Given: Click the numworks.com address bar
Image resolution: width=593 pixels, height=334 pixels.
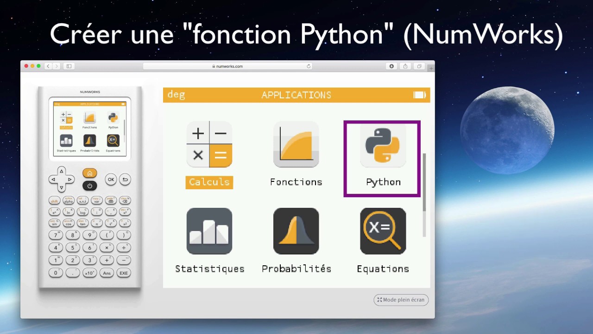Looking at the screenshot, I should (x=227, y=66).
